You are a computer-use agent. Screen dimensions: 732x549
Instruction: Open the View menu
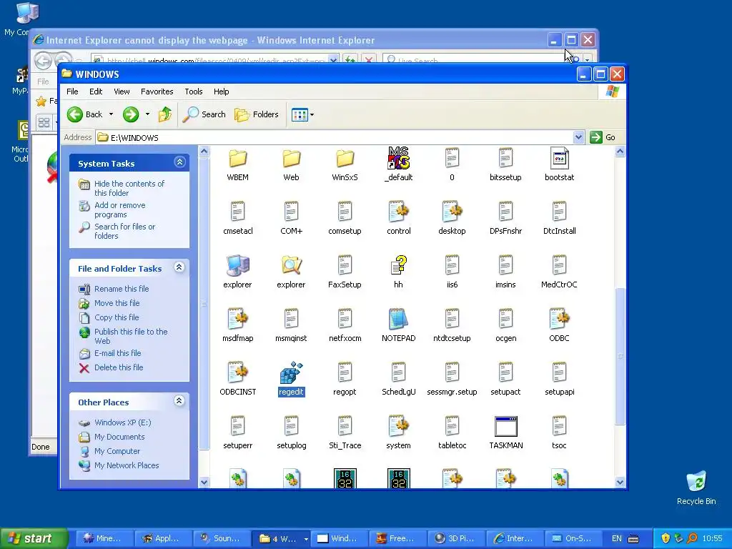pyautogui.click(x=122, y=91)
